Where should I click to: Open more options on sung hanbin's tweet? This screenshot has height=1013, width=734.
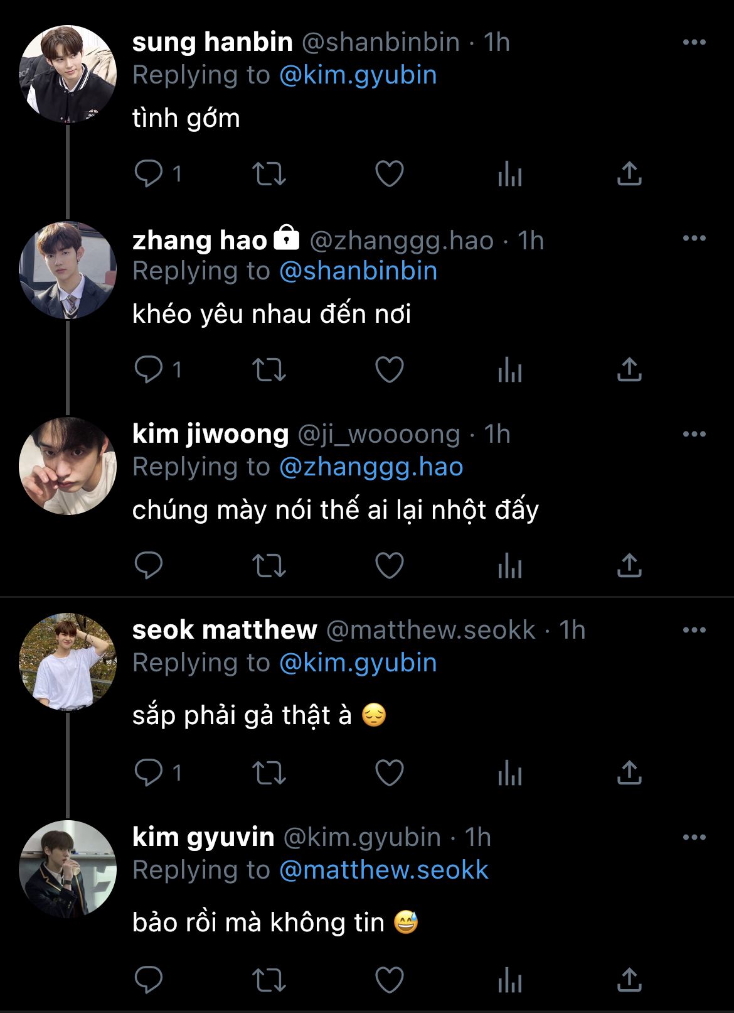point(694,42)
